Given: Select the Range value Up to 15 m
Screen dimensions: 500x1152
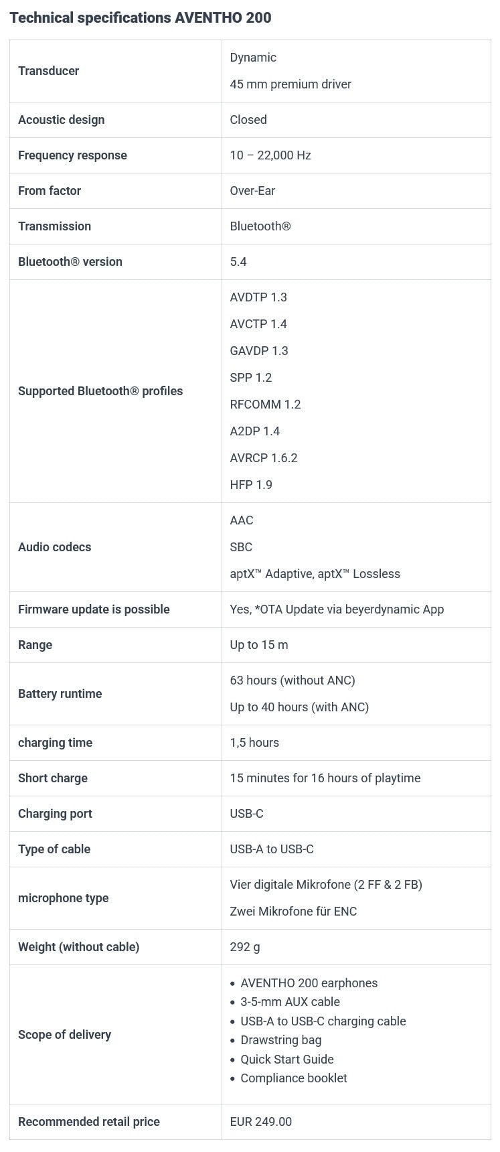Looking at the screenshot, I should (259, 645).
